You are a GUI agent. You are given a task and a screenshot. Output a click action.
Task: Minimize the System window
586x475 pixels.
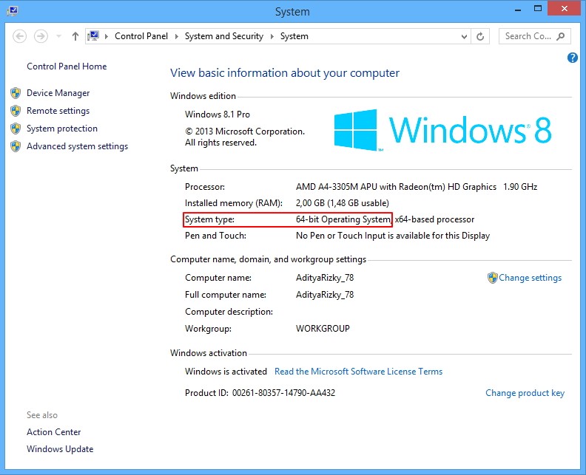pyautogui.click(x=518, y=10)
